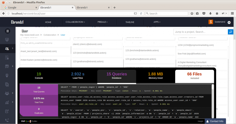Toggle profiler Height link
The width and height of the screenshot is (236, 124).
pyautogui.click(x=200, y=121)
